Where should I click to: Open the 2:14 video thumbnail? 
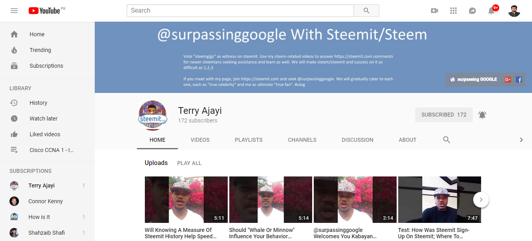[355, 200]
